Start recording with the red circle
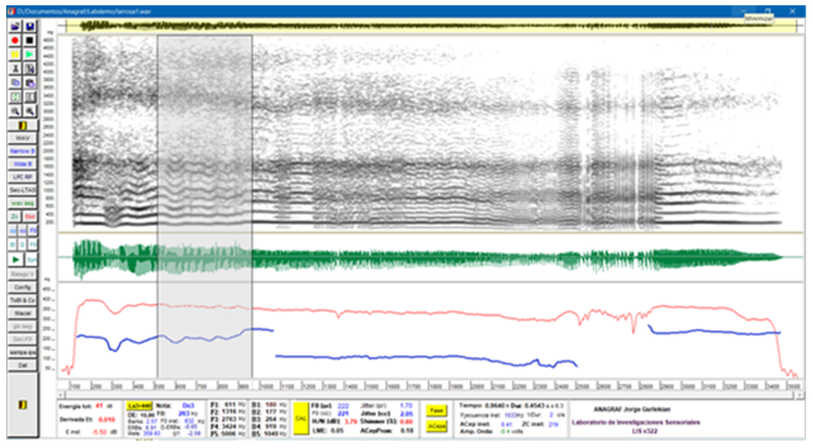The height and width of the screenshot is (448, 813). 15,40
